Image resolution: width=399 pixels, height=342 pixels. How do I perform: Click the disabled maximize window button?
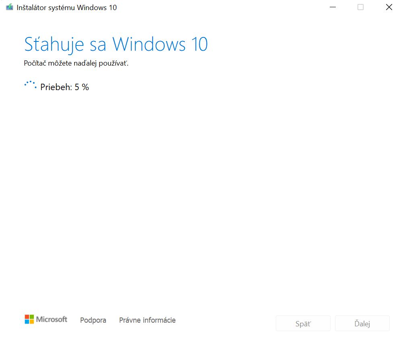[360, 7]
